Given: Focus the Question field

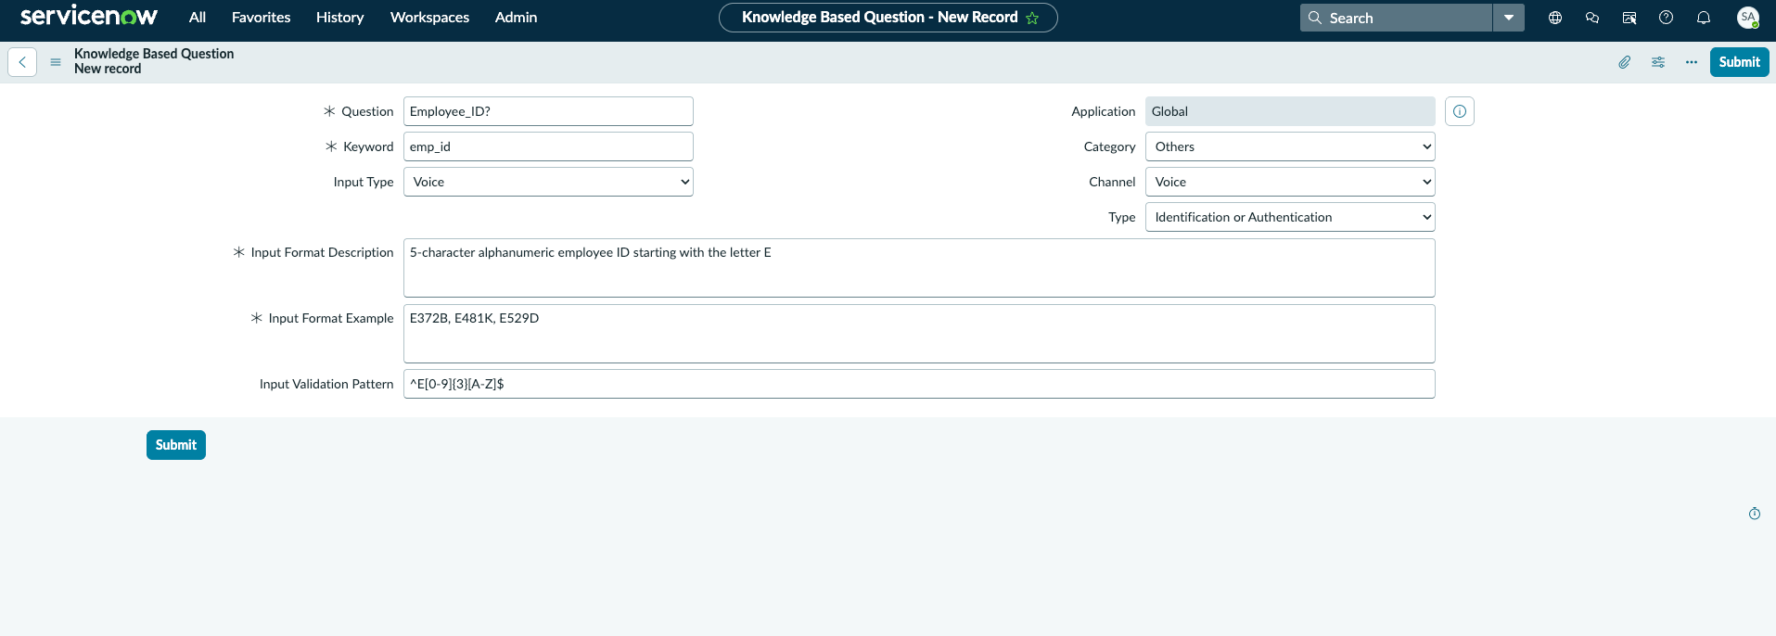Looking at the screenshot, I should (548, 111).
